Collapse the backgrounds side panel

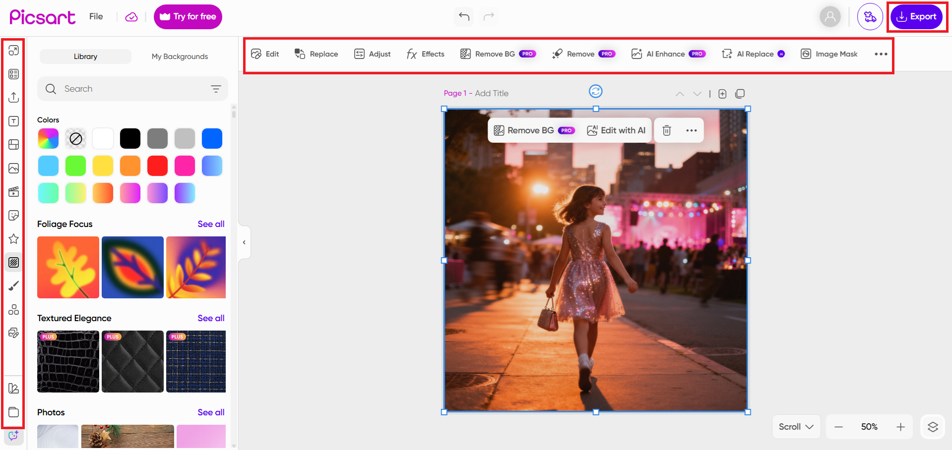[244, 242]
